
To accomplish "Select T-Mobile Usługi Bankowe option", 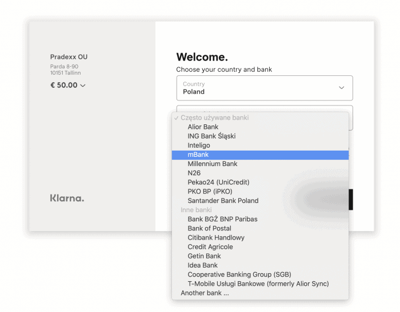I will (x=260, y=283).
